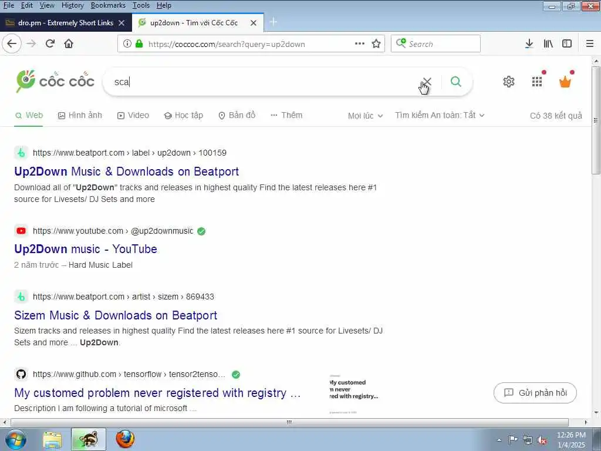Open the Windows Start button
601x451 pixels.
[16, 440]
